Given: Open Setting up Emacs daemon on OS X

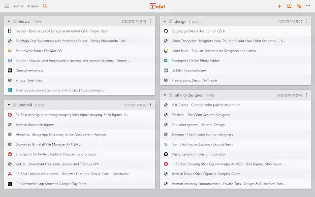Looking at the screenshot, I should pos(198,31).
